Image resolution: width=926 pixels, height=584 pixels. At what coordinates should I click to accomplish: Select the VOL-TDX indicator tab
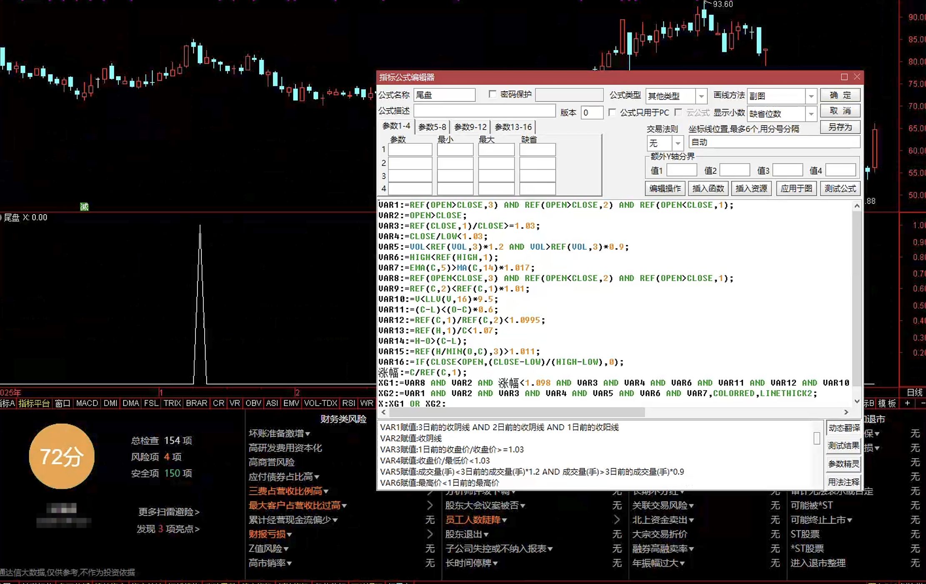[320, 403]
